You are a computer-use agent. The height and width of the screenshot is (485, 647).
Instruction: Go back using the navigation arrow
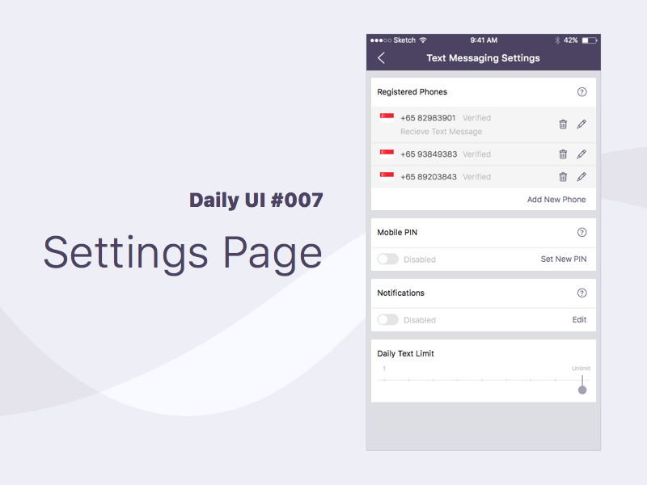coord(381,57)
